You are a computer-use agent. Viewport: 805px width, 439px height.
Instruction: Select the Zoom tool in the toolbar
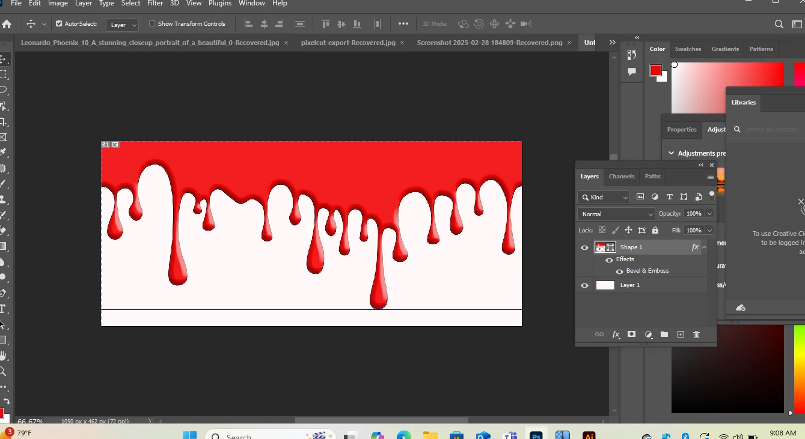[x=3, y=371]
